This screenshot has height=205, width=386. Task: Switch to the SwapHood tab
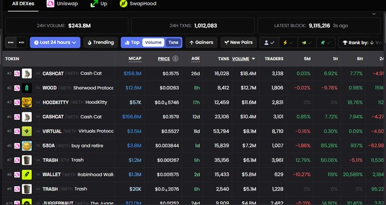pos(138,4)
